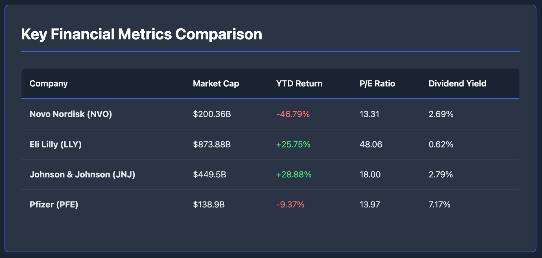Click the Key Financial Metrics Comparison heading
Image resolution: width=542 pixels, height=258 pixels.
tap(141, 34)
